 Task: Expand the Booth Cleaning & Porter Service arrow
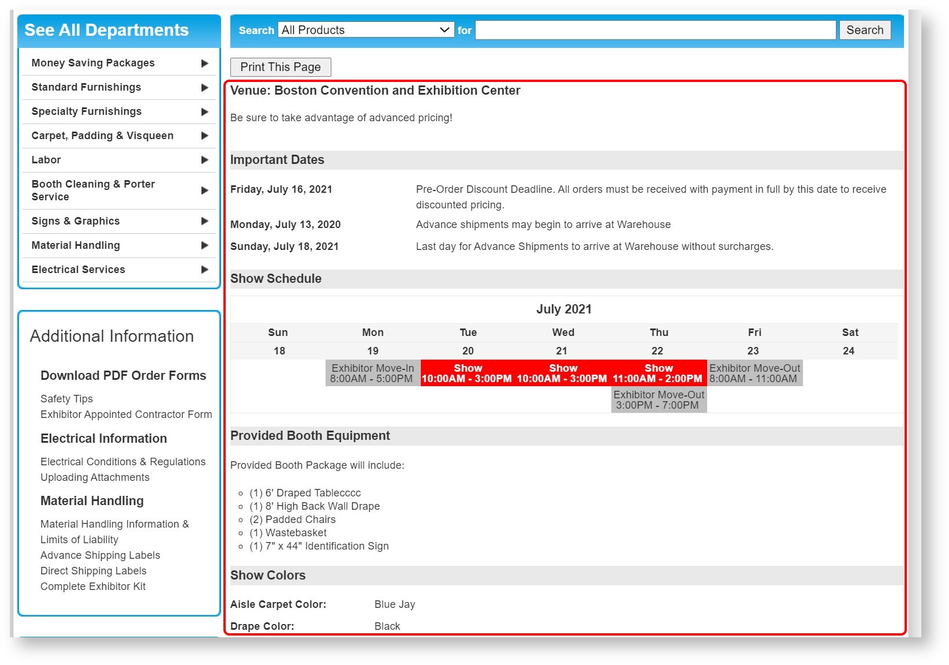(x=204, y=190)
